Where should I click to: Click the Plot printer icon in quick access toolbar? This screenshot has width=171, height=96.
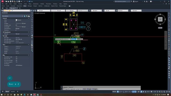(19, 1)
